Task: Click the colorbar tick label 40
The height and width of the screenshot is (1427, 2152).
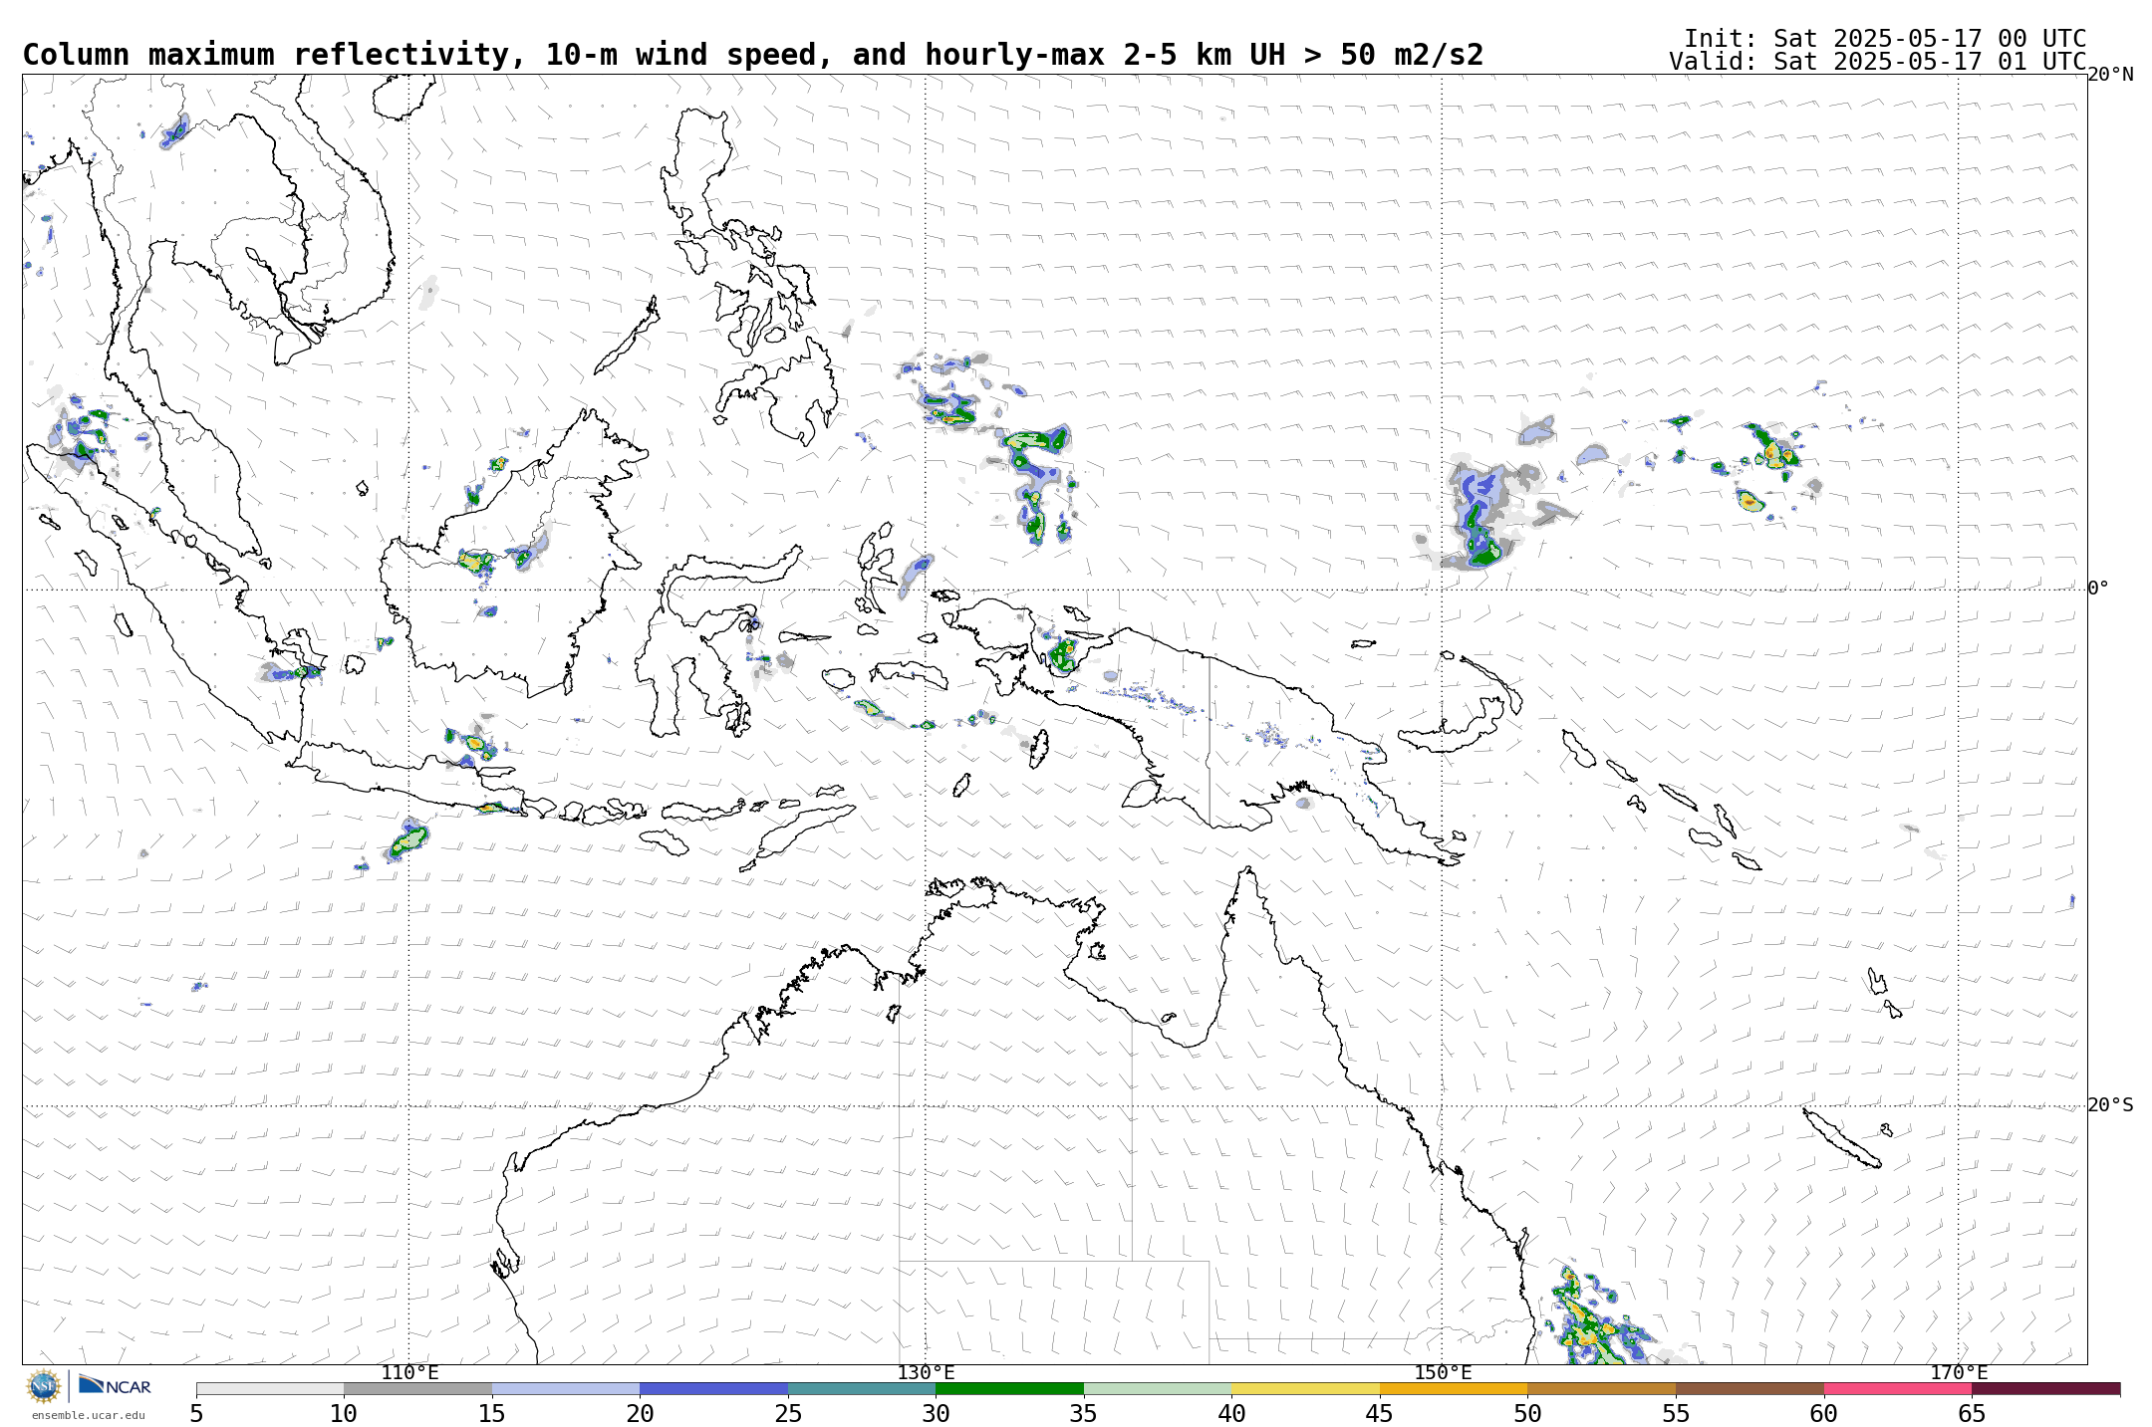Action: (x=1231, y=1413)
